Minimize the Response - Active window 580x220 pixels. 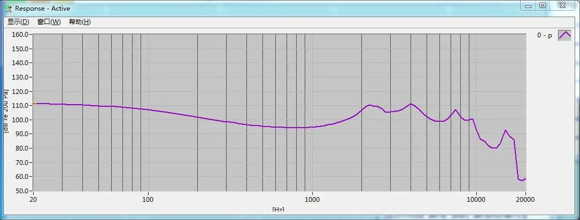(528, 6)
